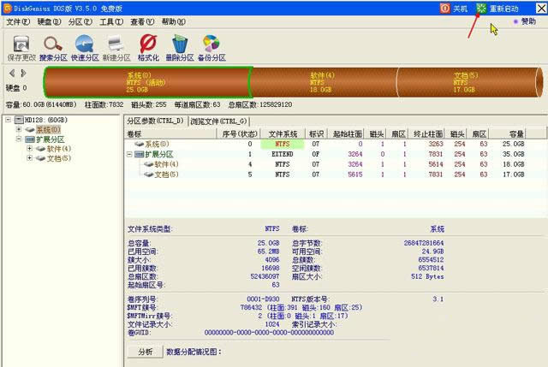Collapse the HD128:(60GB) disk tree node
This screenshot has height=367, width=548.
tap(8, 120)
